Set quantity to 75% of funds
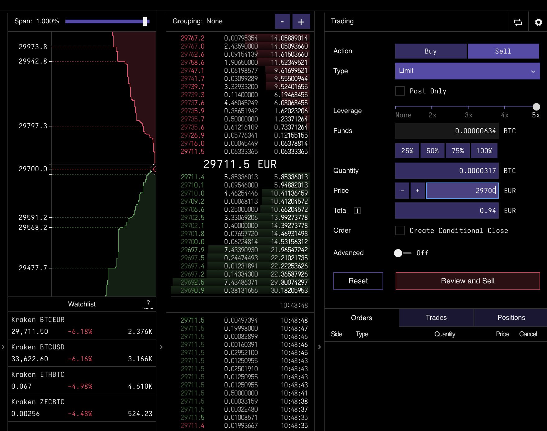Image resolution: width=547 pixels, height=431 pixels. pos(458,151)
